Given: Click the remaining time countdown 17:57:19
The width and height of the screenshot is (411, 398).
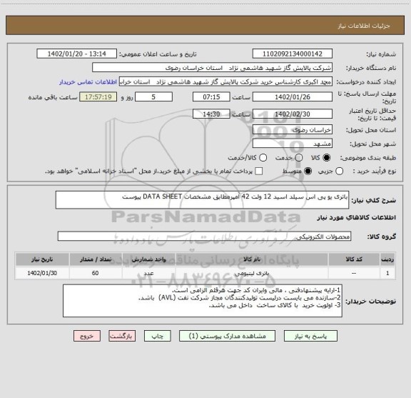Looking at the screenshot, I should tap(98, 97).
